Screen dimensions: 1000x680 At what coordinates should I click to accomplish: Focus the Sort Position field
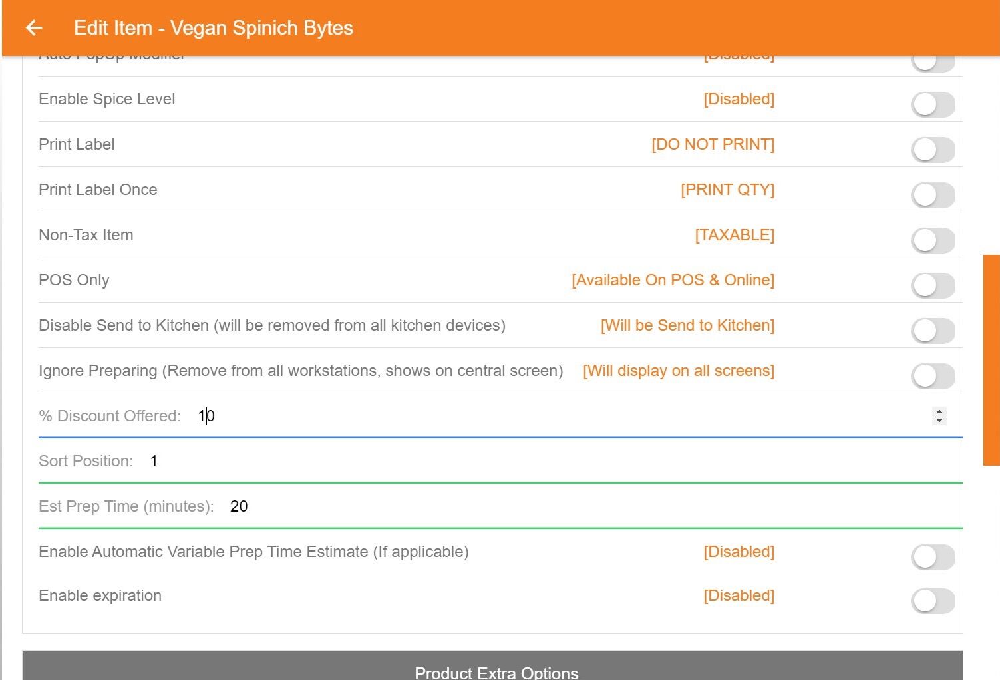(532, 461)
